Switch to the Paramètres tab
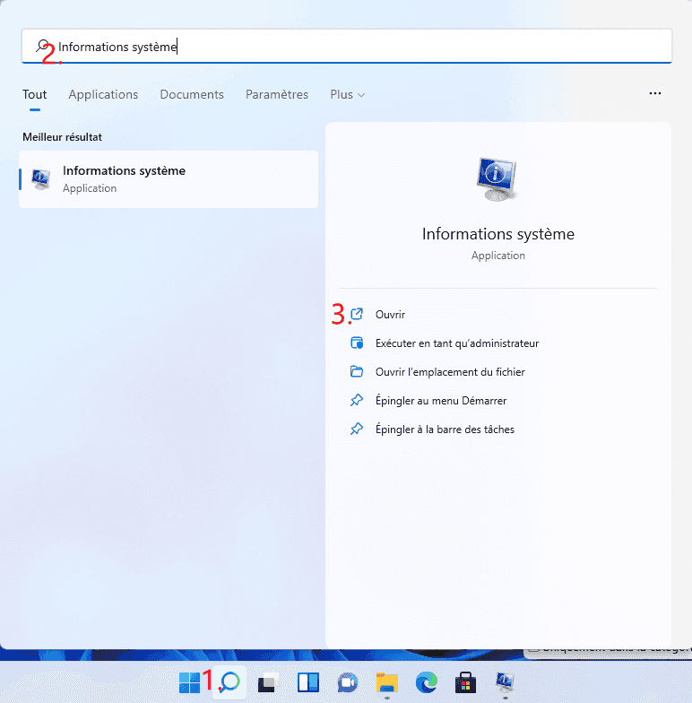This screenshot has height=703, width=692. click(x=277, y=95)
